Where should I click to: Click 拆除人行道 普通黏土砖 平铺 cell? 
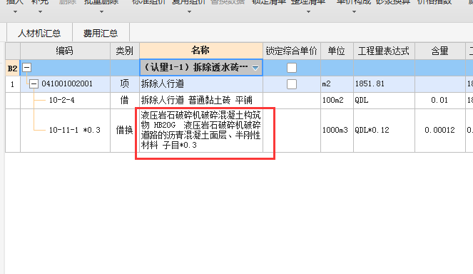[201, 100]
